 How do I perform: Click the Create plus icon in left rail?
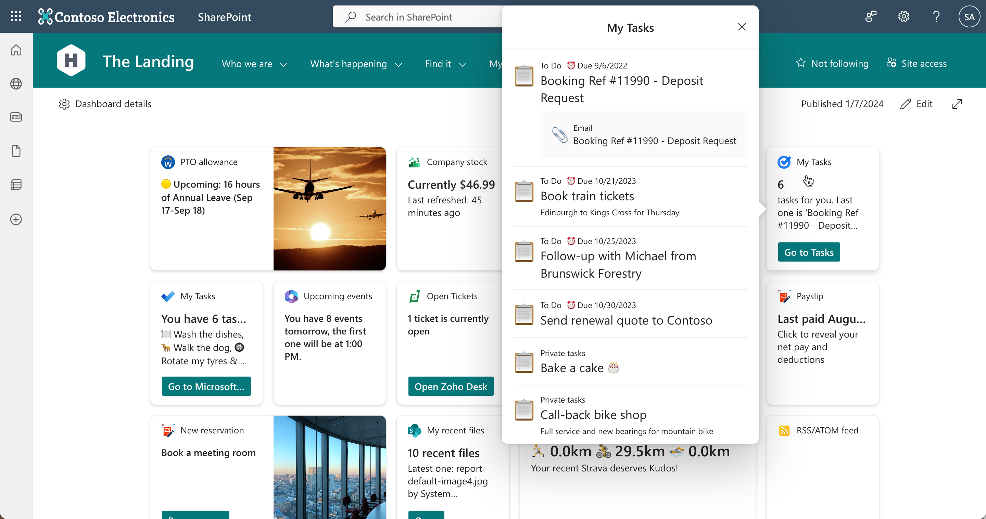(x=16, y=219)
